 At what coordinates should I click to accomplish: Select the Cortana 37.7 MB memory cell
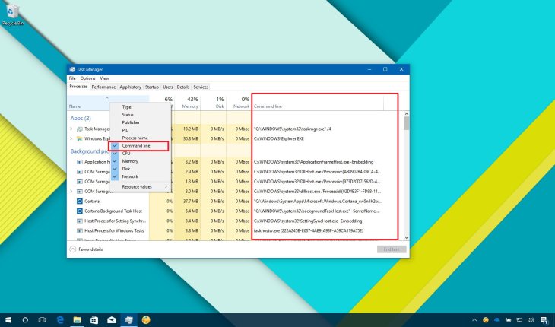(188, 201)
